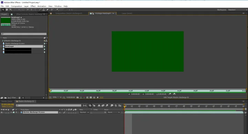Open the footage viewer magnification 25% dropdown
The height and width of the screenshot is (134, 248).
pos(57,97)
